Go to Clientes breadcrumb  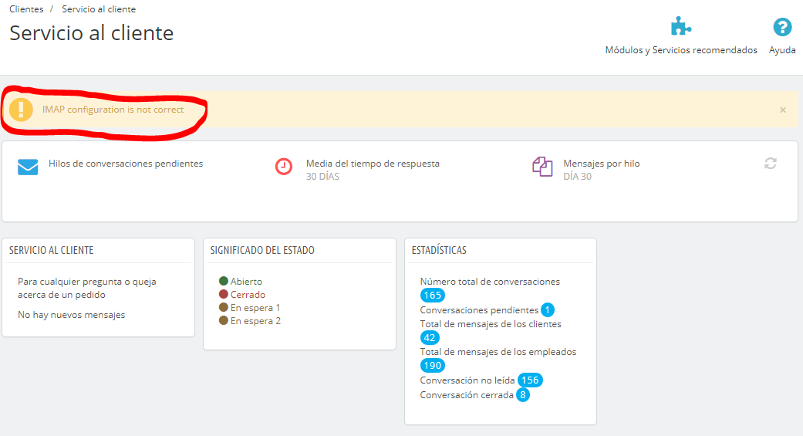click(x=26, y=9)
